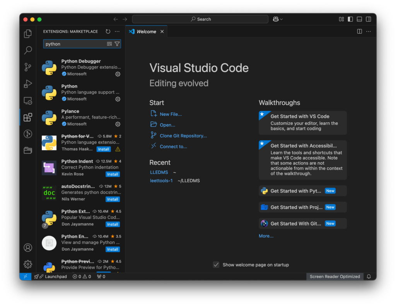396x306 pixels.
Task: Open editor more actions menu
Action: pos(369,32)
